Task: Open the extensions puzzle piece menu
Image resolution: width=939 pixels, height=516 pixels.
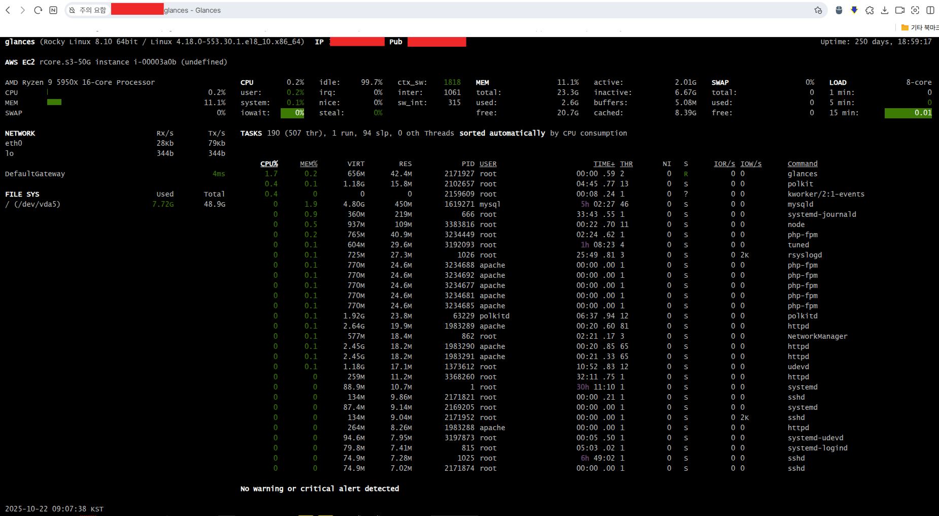Action: click(x=869, y=10)
